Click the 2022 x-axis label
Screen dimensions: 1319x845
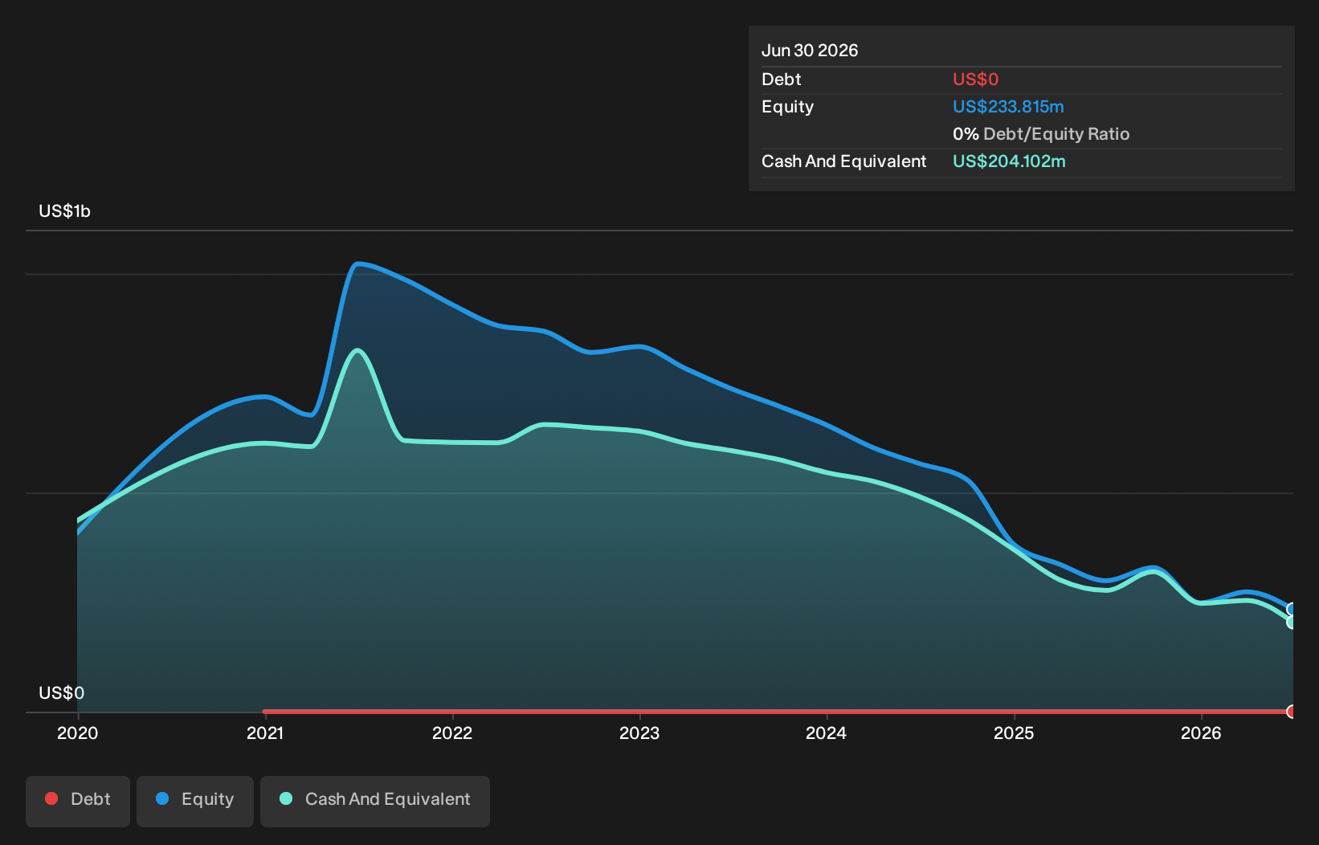452,733
